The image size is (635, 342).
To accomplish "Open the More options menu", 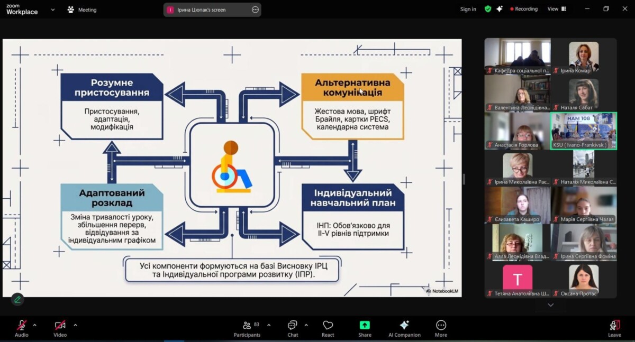I will [441, 328].
